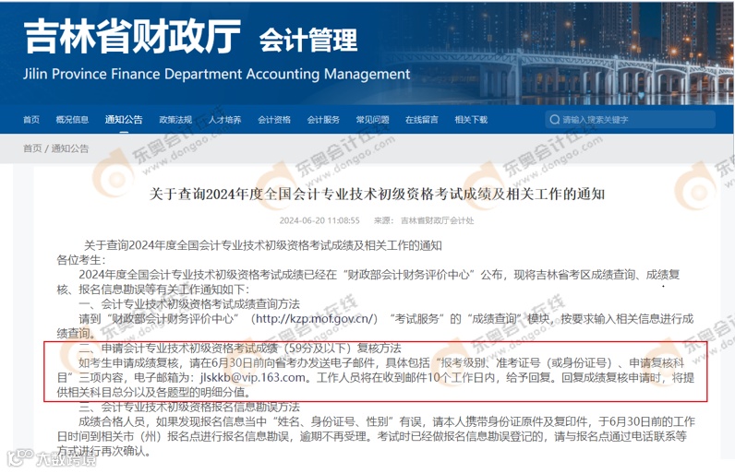Click the publish date 2024-06-20 11:08:55

pos(319,221)
